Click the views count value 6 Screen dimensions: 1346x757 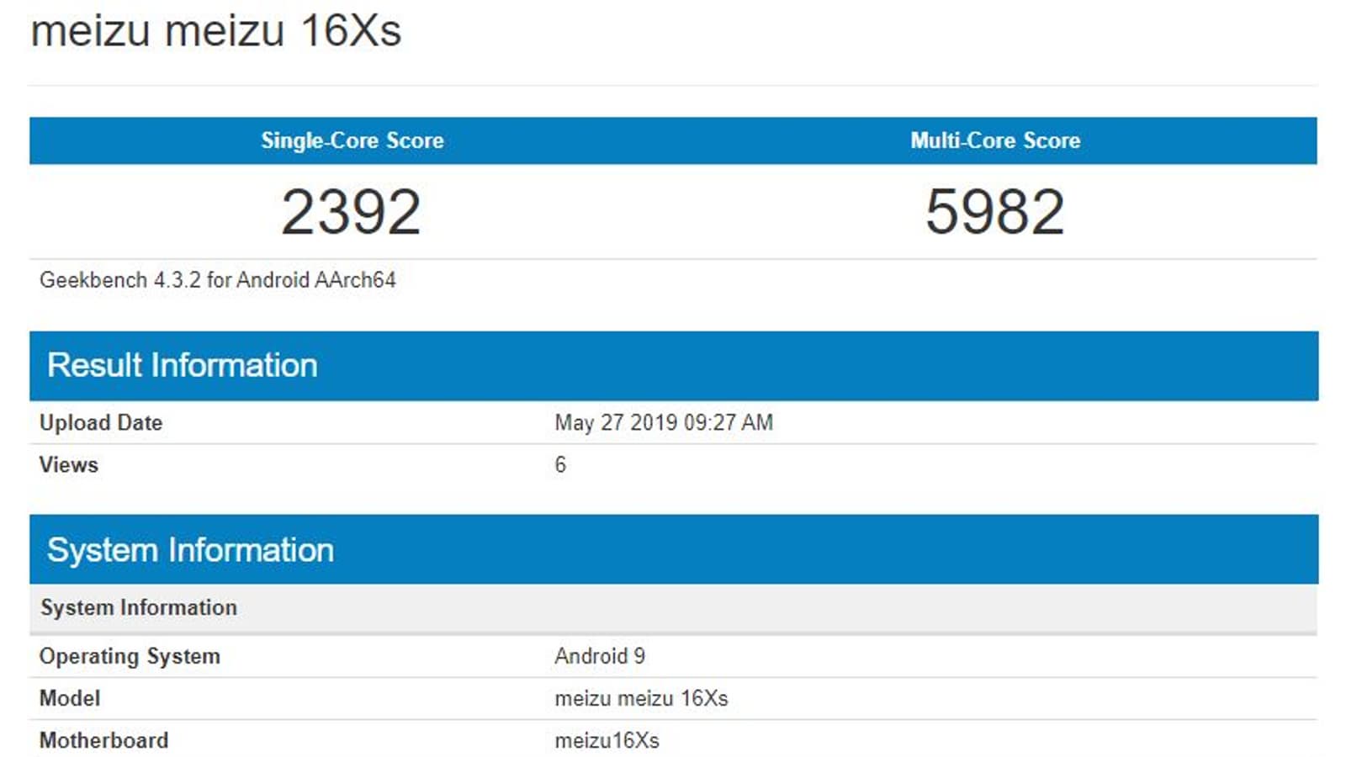click(x=560, y=464)
